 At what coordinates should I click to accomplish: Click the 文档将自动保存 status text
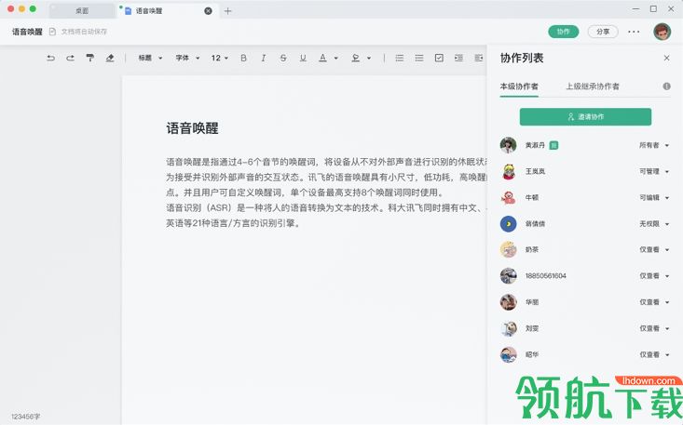coord(84,32)
